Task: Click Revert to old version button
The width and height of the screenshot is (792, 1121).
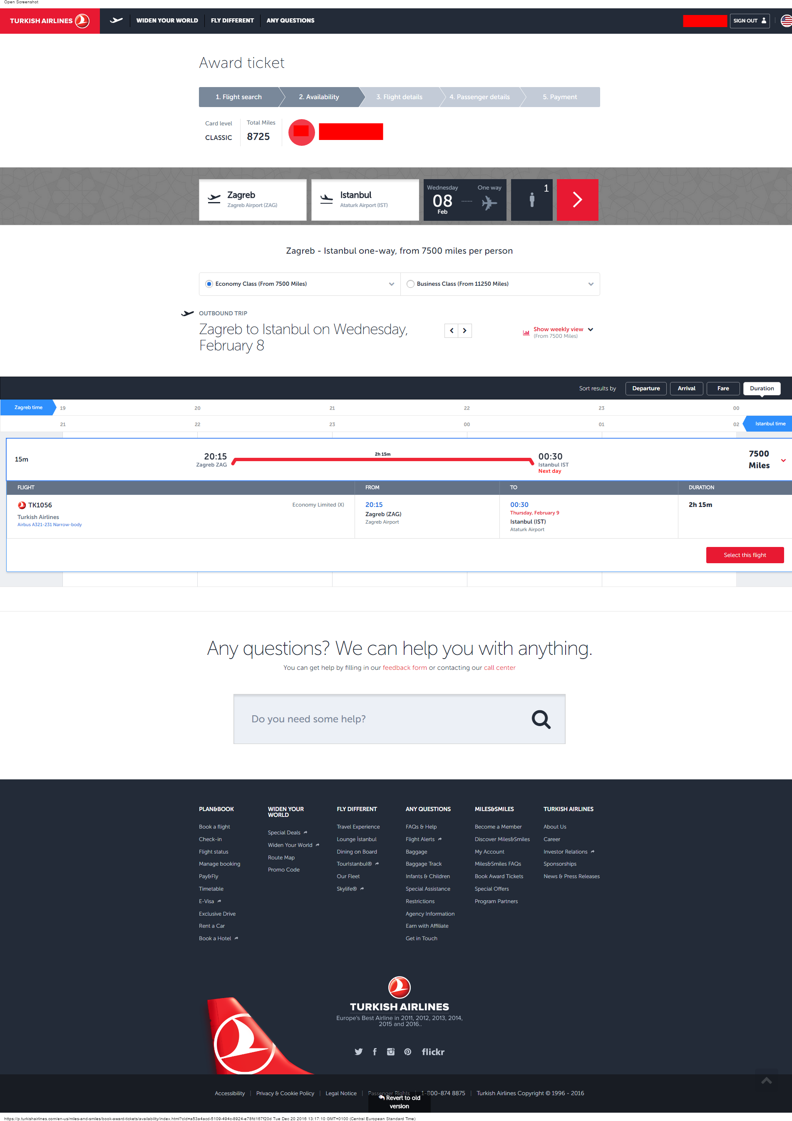Action: coord(400,1101)
